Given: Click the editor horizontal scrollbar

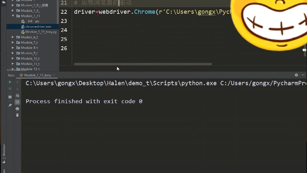Looking at the screenshot, I should [142, 64].
